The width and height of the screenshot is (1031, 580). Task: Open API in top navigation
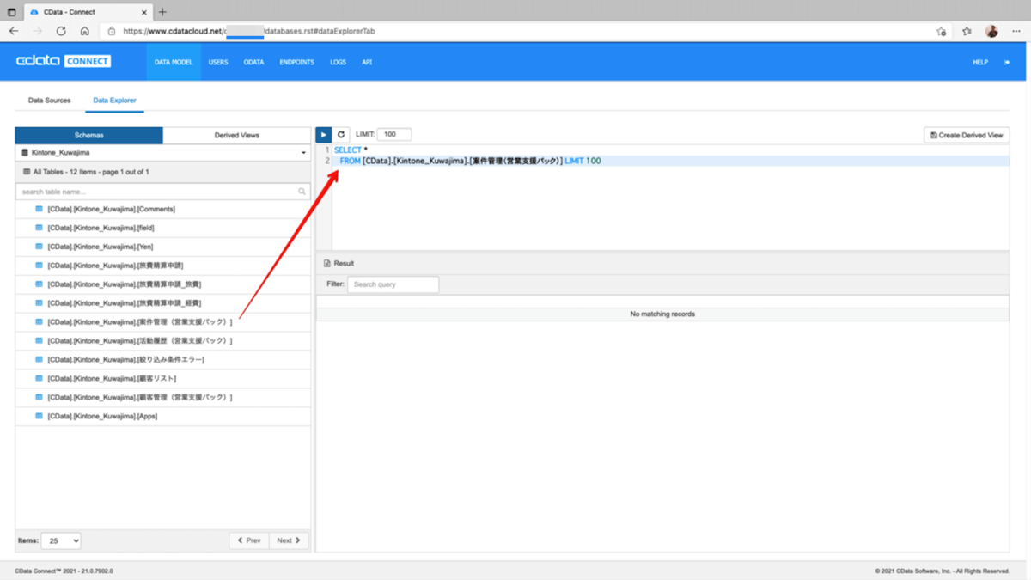point(367,62)
